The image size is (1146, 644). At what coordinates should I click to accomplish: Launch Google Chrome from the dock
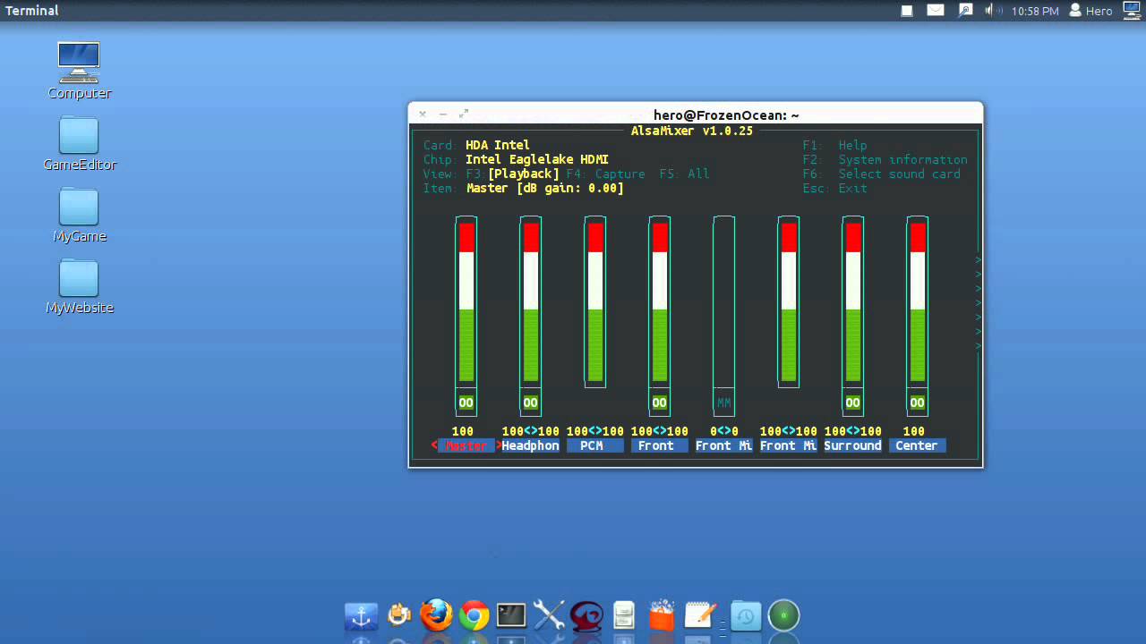[474, 615]
